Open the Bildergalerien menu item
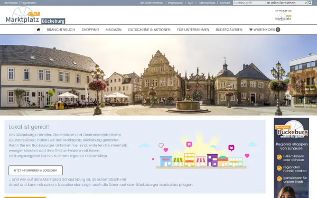317x198 pixels. tap(229, 30)
